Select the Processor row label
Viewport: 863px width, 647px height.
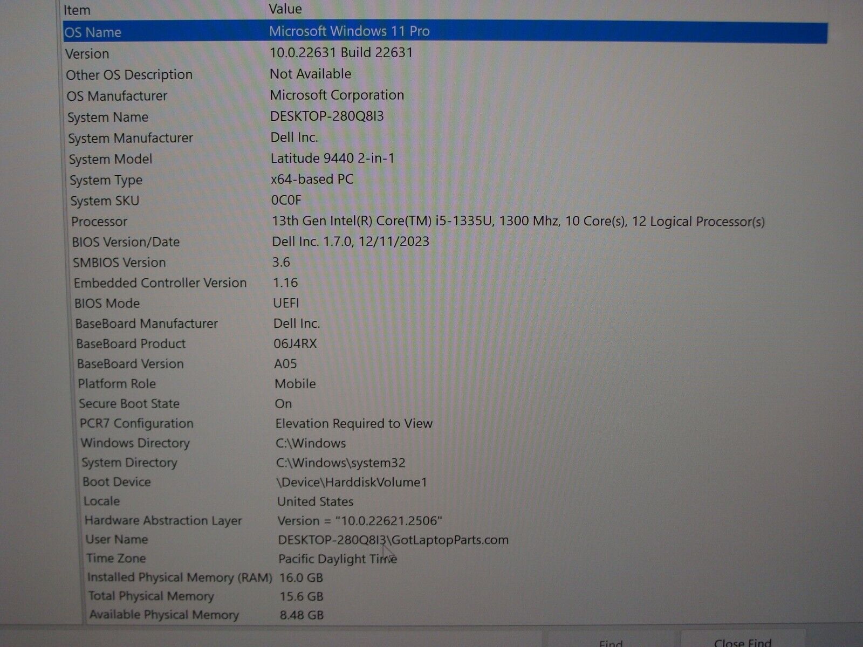99,222
